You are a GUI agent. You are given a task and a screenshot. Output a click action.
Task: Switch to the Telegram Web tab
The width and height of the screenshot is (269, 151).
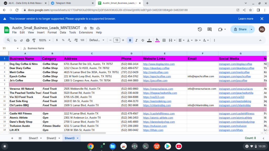pos(63,3)
